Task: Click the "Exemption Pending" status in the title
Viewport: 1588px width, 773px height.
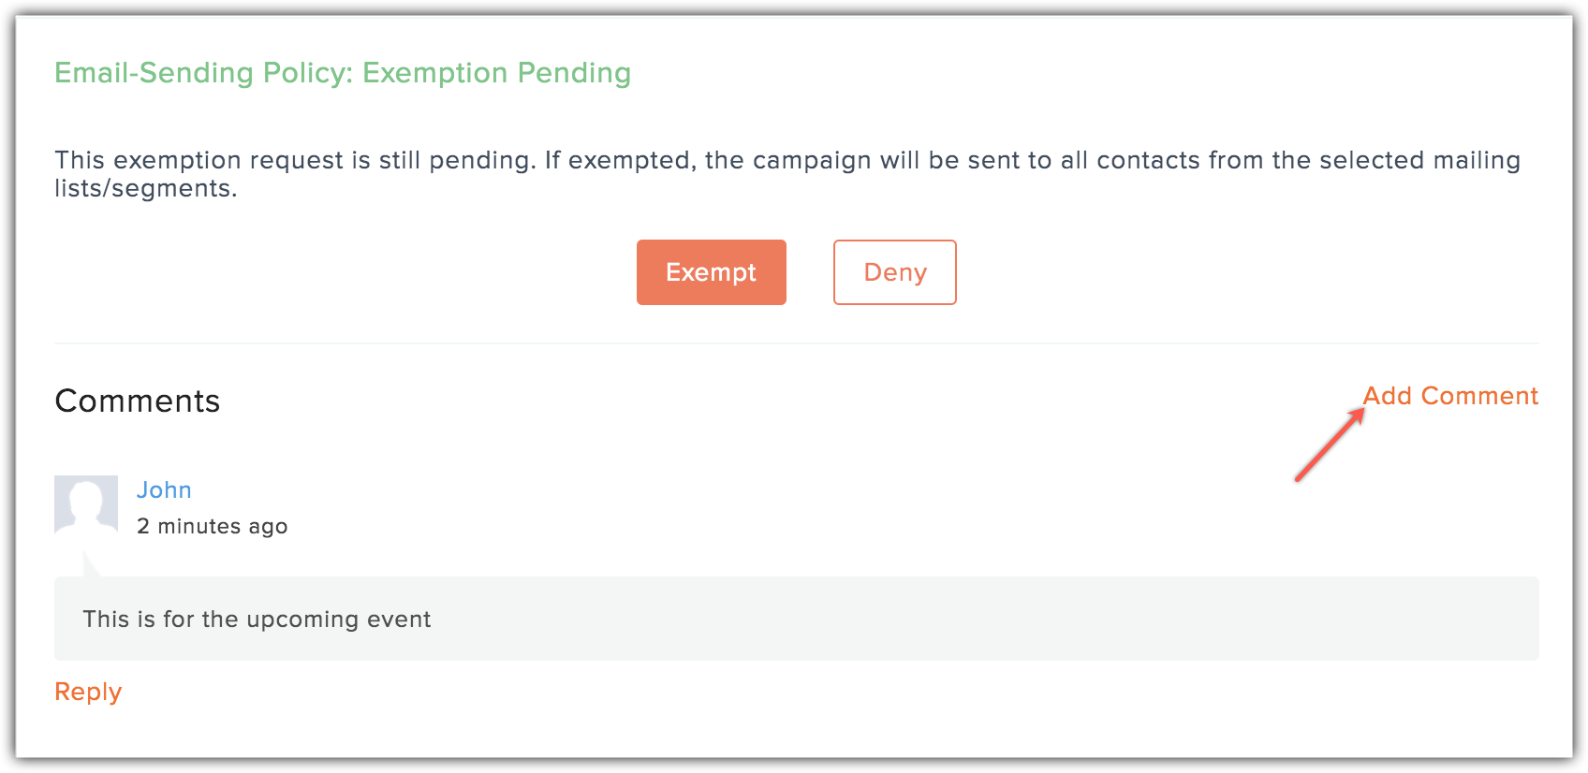Action: point(496,73)
